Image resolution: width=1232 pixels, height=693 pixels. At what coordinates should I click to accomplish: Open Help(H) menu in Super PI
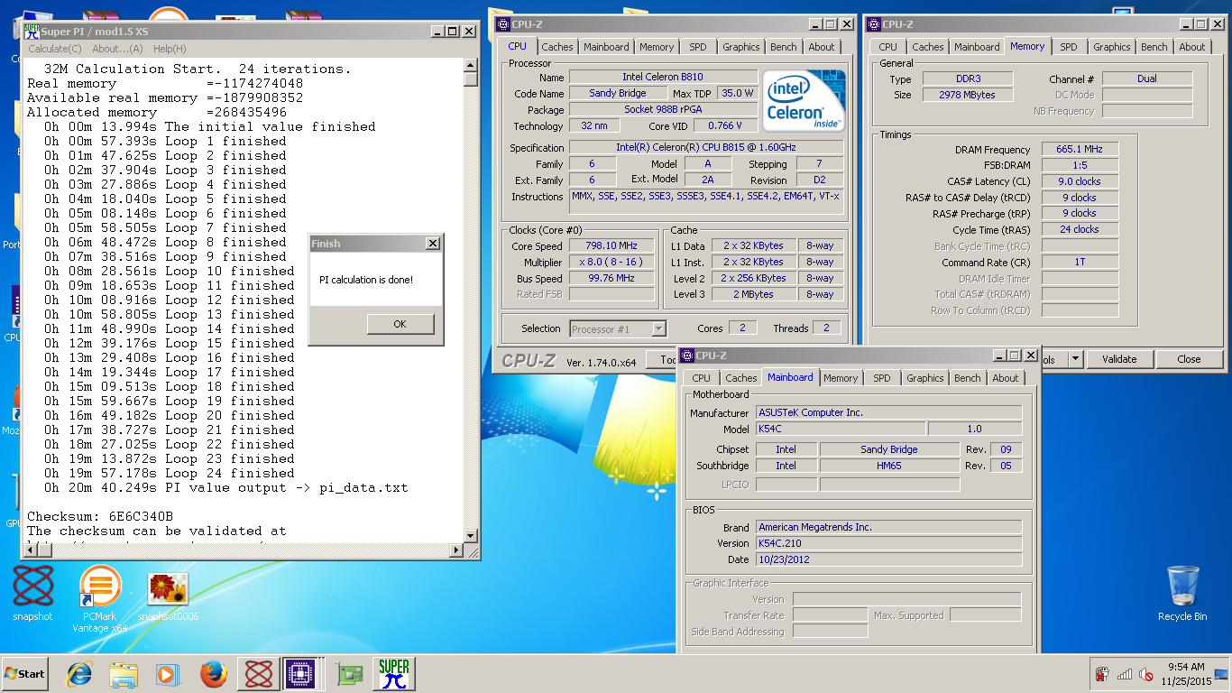[170, 49]
